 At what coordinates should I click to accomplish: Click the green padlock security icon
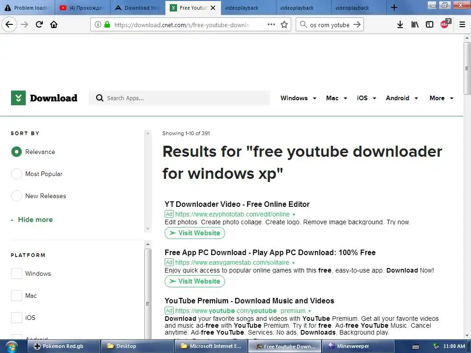click(x=107, y=24)
